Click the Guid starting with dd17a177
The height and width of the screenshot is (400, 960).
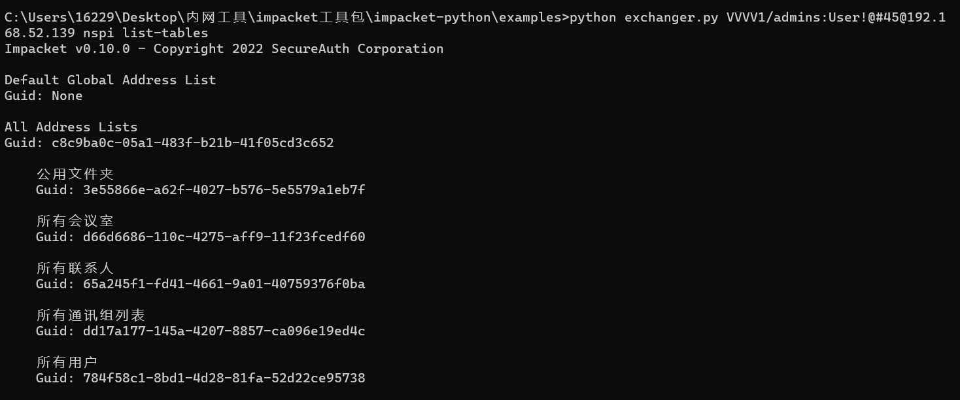tap(224, 331)
